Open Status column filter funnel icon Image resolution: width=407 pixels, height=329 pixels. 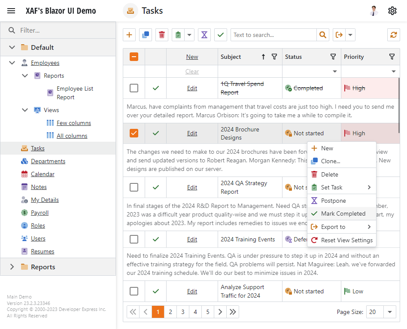tap(333, 57)
